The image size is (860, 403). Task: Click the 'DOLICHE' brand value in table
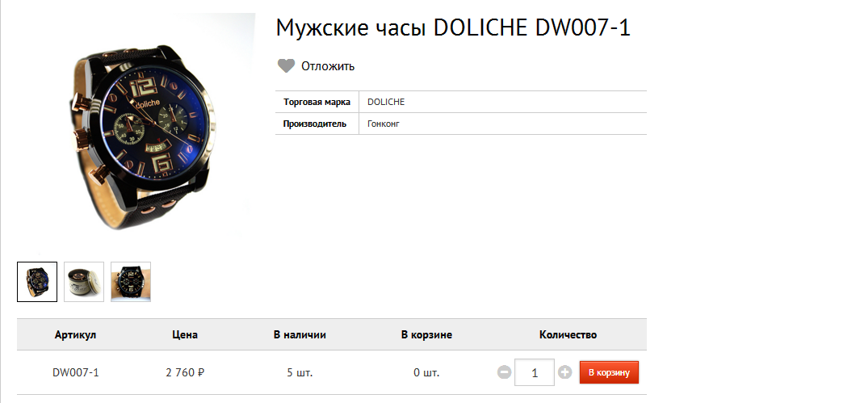[386, 102]
